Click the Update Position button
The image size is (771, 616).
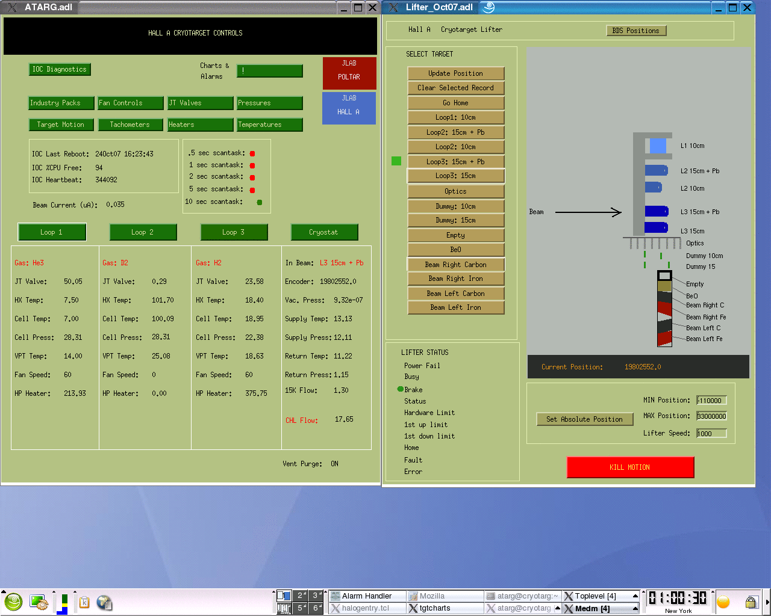click(x=456, y=73)
